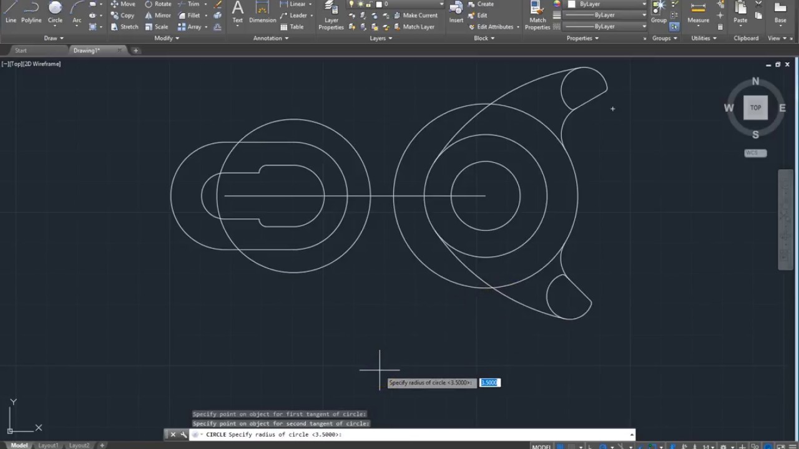Click the Measure tool
Screen dimensions: 799x449
tap(698, 12)
